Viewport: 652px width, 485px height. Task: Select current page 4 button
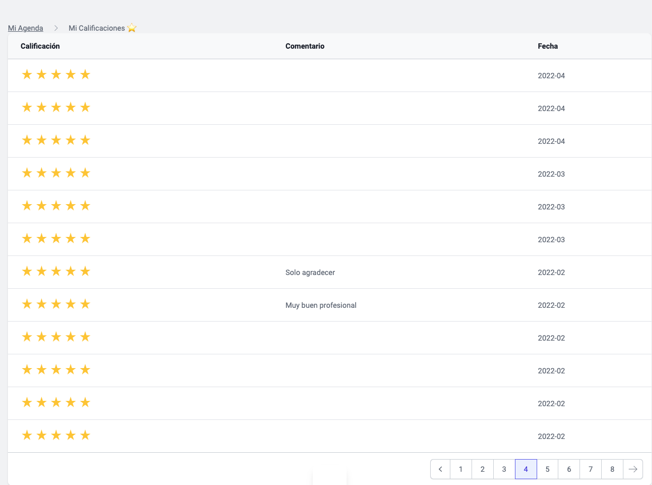pyautogui.click(x=526, y=469)
